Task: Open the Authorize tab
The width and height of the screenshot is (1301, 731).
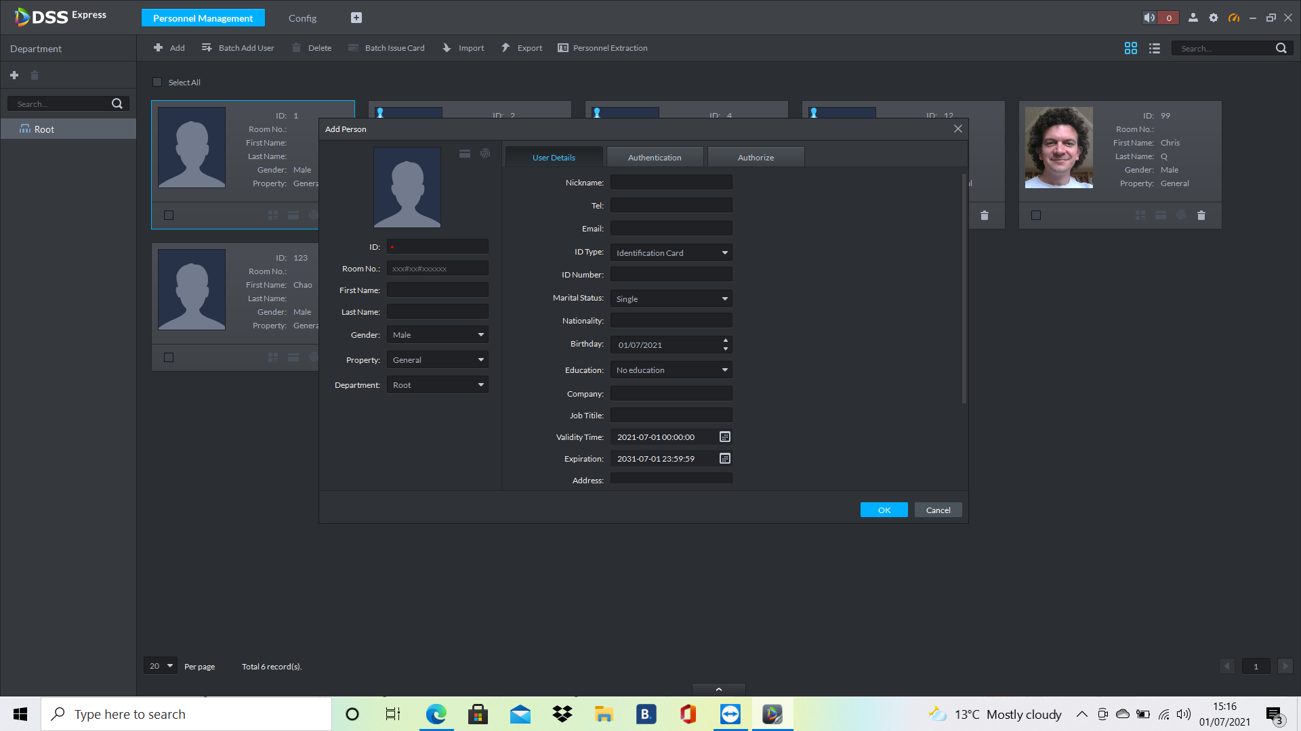Action: pos(756,157)
